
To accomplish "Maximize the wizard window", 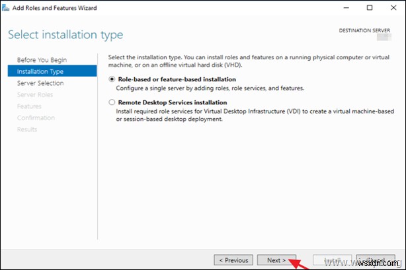I will pyautogui.click(x=370, y=8).
